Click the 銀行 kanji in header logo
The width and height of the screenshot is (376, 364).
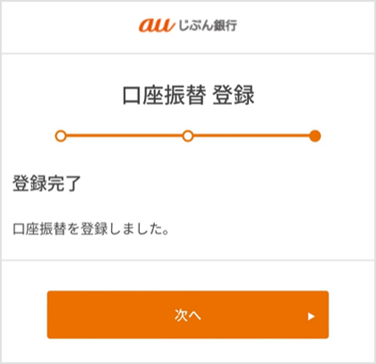(225, 25)
